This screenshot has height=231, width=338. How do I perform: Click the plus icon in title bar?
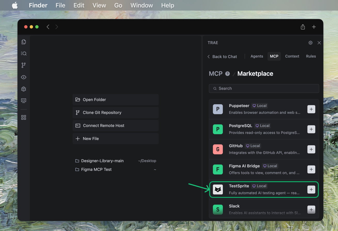pyautogui.click(x=314, y=27)
